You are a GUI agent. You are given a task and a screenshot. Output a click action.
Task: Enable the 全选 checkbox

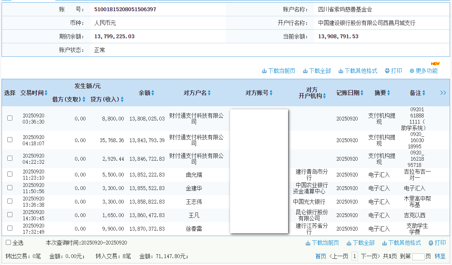click(x=9, y=243)
